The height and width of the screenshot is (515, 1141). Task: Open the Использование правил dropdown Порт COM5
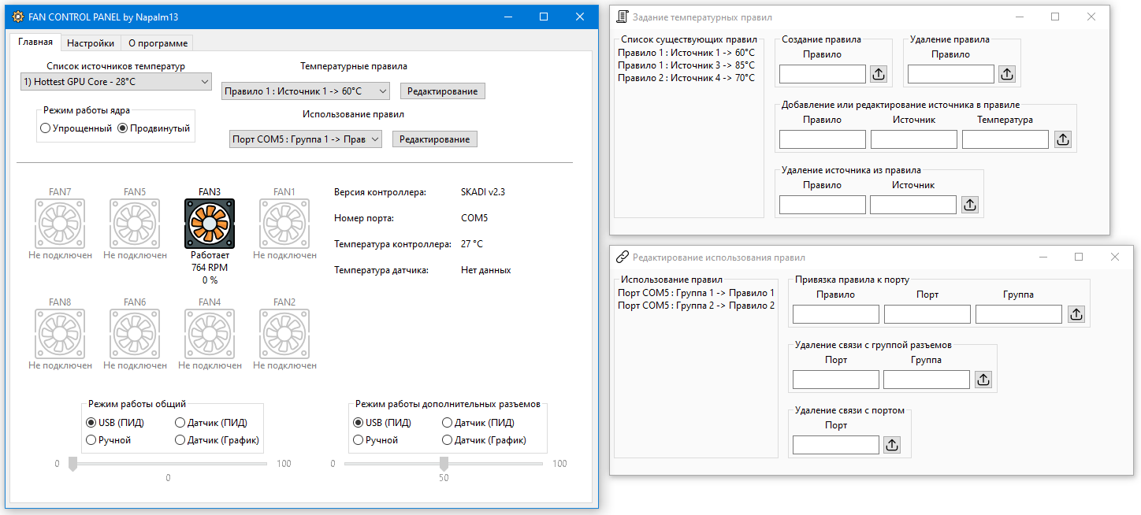[x=306, y=139]
